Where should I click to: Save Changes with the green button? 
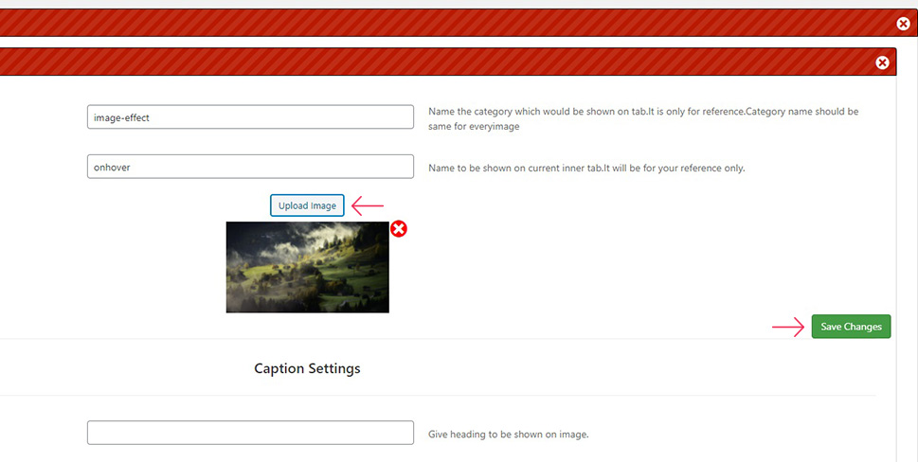(x=851, y=327)
